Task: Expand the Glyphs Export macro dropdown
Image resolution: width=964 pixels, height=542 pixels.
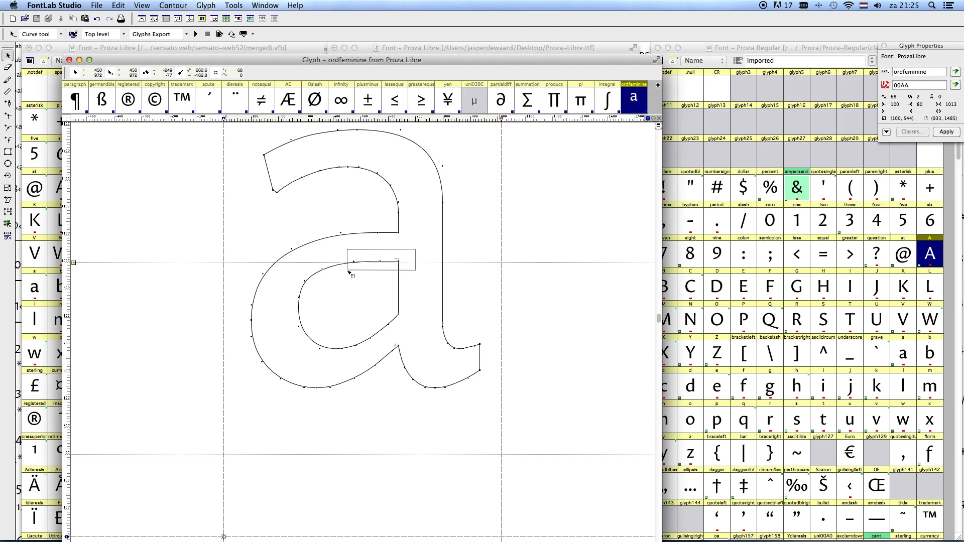Action: coord(186,34)
